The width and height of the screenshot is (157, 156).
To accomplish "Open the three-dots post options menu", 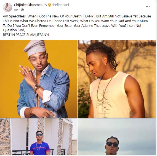I will (x=148, y=7).
